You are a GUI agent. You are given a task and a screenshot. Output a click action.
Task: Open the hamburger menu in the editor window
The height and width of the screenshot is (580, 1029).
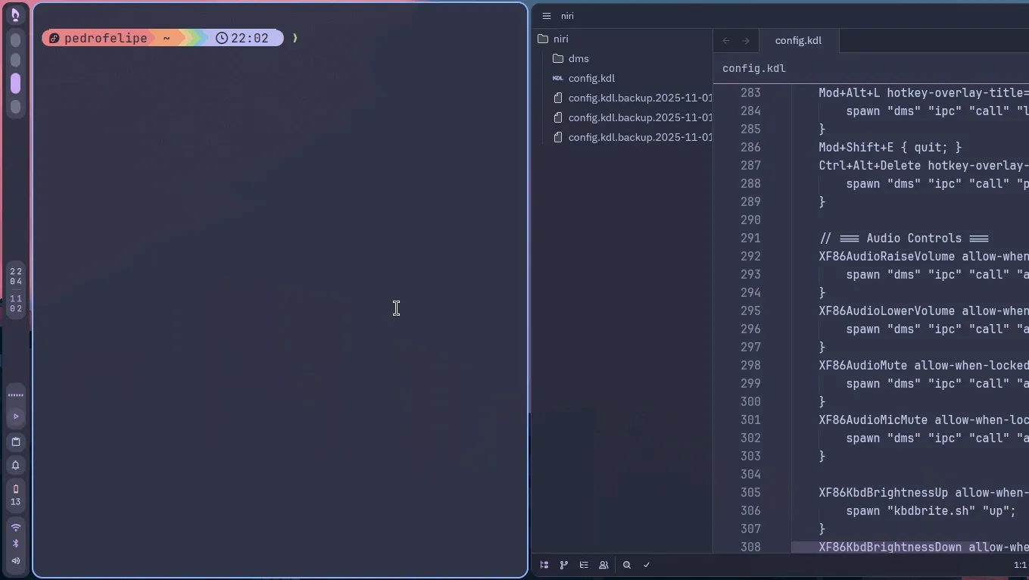(x=547, y=16)
